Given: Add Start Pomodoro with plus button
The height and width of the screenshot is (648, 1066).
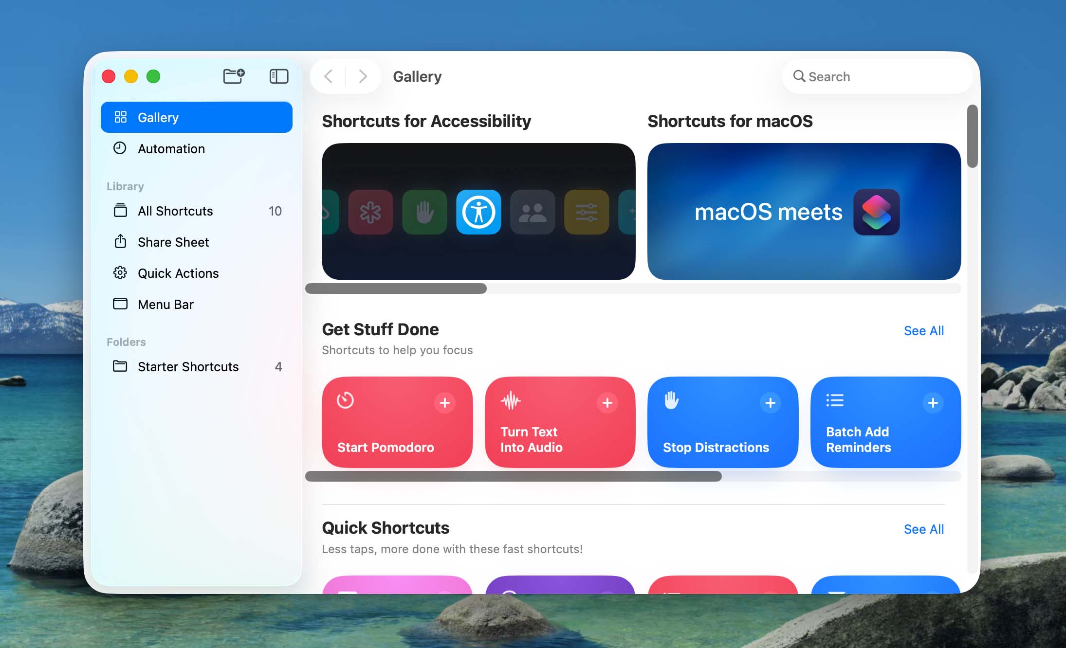Looking at the screenshot, I should click(x=444, y=403).
